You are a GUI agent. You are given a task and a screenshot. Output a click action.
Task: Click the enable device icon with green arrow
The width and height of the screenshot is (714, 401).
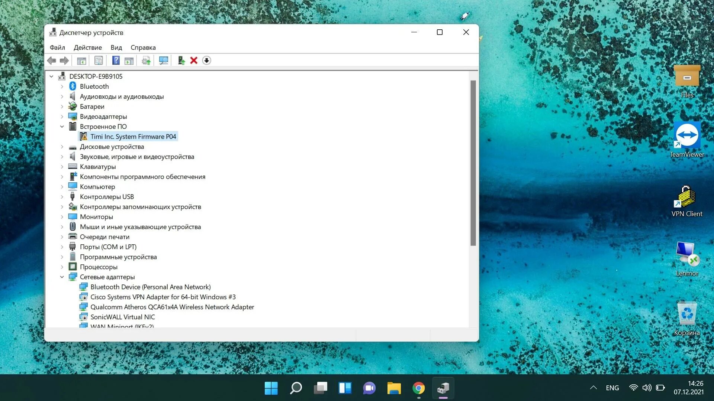click(x=181, y=61)
